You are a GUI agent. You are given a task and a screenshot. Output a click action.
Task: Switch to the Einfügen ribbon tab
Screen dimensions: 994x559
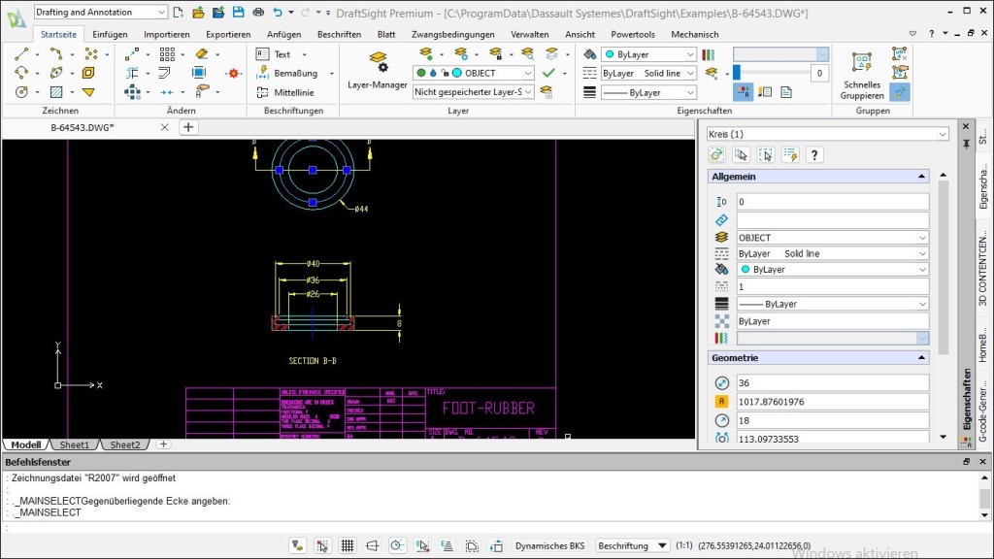pyautogui.click(x=110, y=34)
